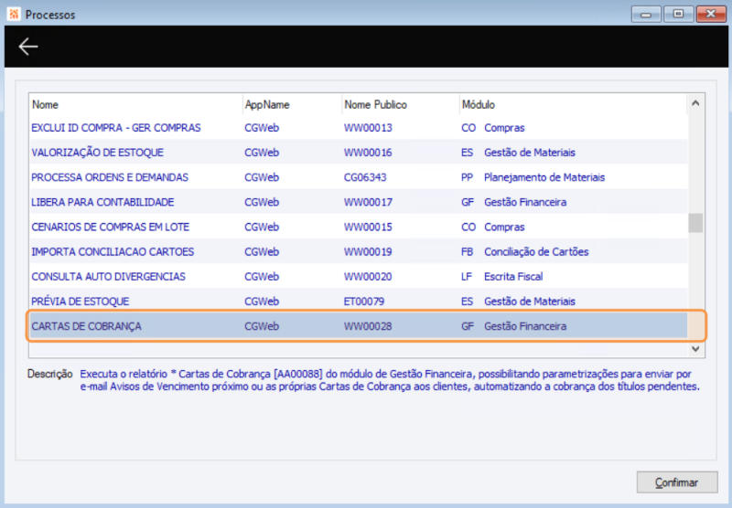Sort by the Nome column header
The height and width of the screenshot is (508, 732).
coord(135,104)
